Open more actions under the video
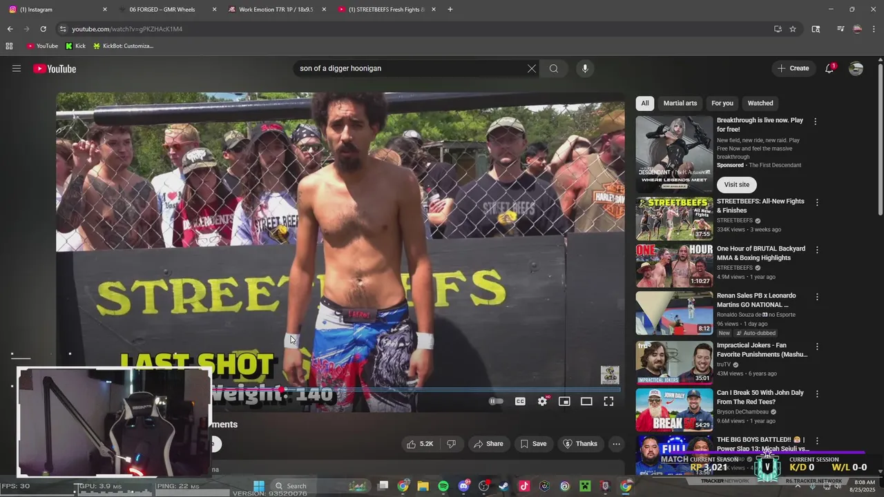Viewport: 884px width, 497px height. click(x=616, y=444)
